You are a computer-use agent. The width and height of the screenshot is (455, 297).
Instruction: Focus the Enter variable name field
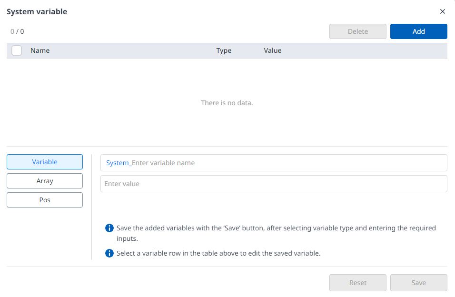(x=286, y=163)
